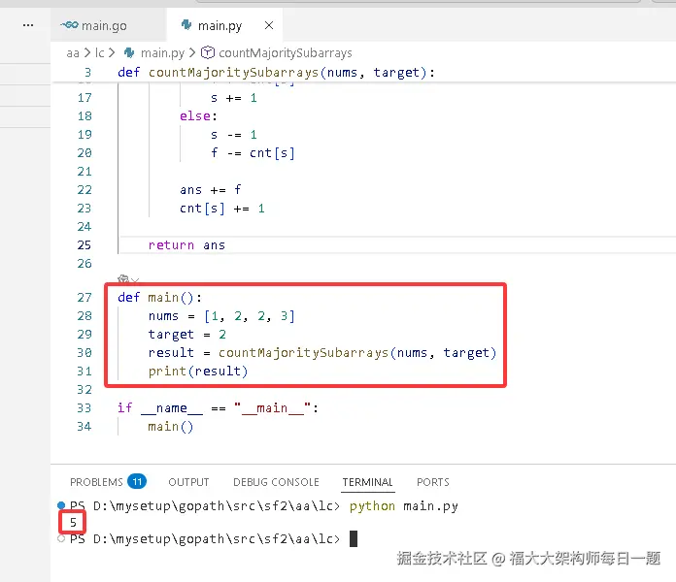Image resolution: width=676 pixels, height=582 pixels.
Task: Click the 's -= 1' line 19
Action: click(x=234, y=135)
